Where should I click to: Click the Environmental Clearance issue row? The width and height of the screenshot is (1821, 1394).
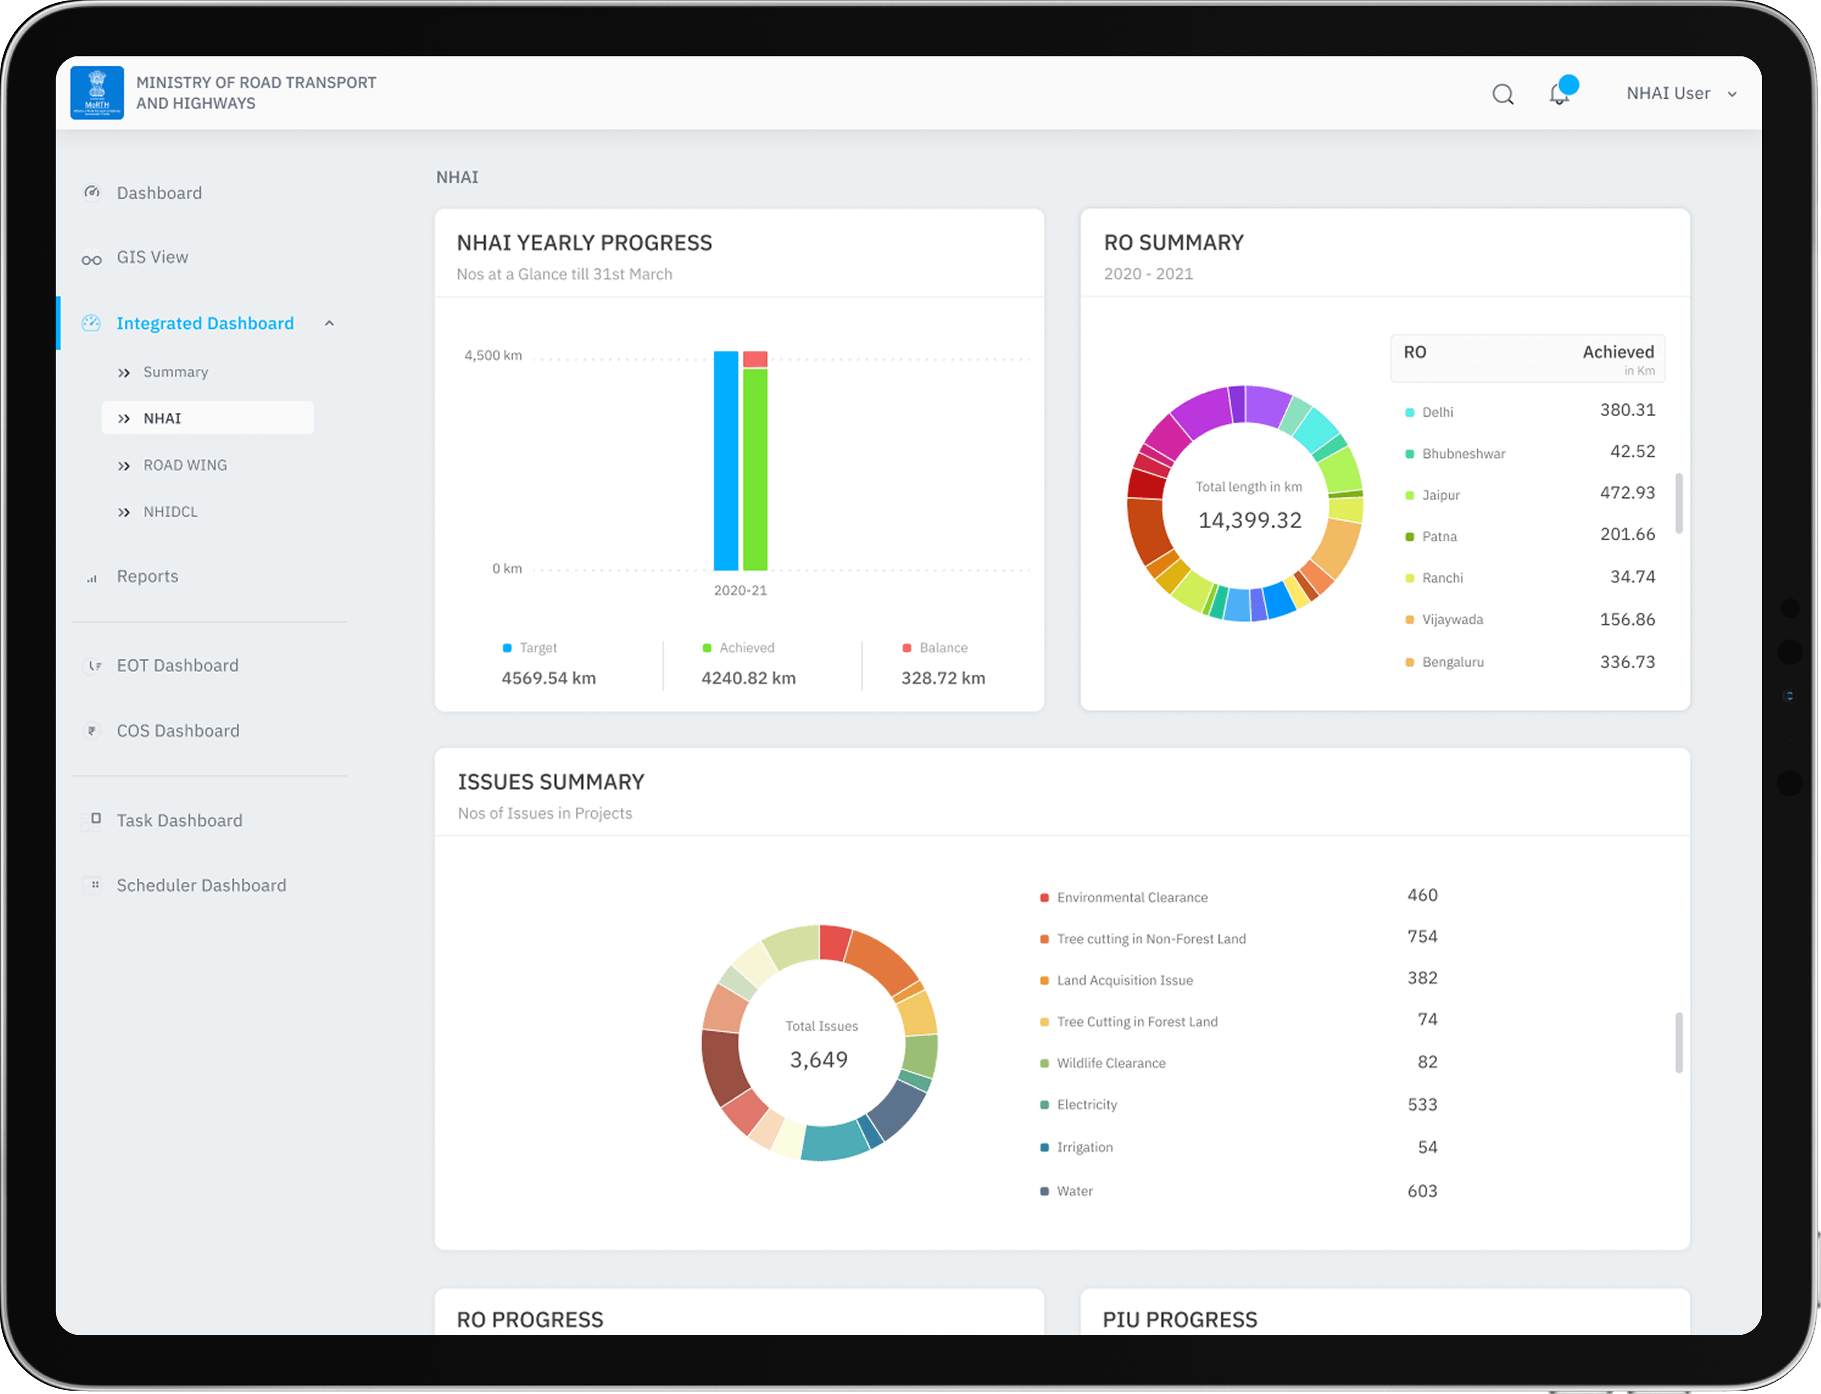[1238, 896]
